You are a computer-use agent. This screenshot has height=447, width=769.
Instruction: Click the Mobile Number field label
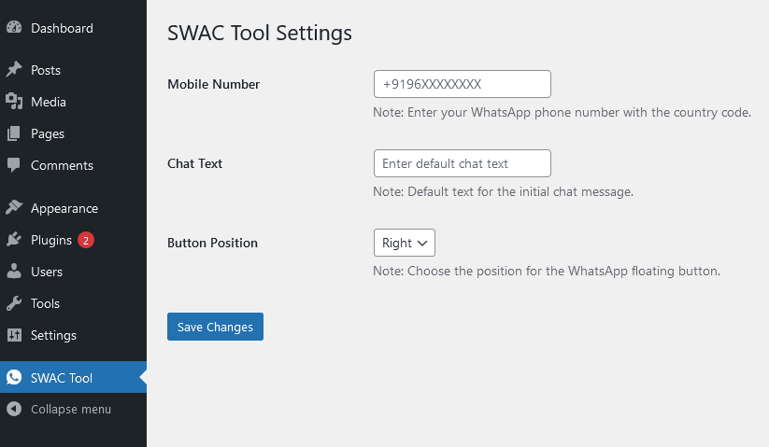point(213,84)
